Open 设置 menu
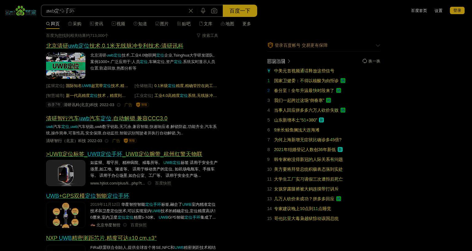 point(439,10)
